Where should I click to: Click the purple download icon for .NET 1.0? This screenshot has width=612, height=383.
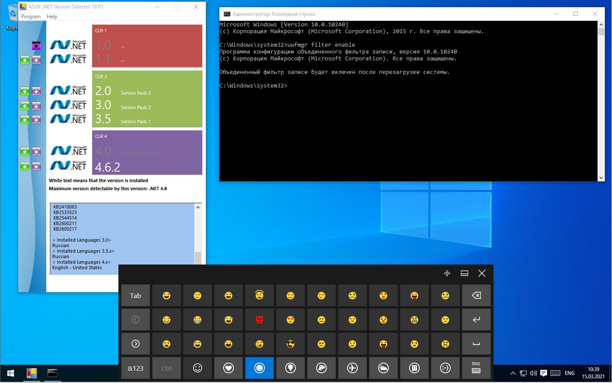click(x=36, y=45)
